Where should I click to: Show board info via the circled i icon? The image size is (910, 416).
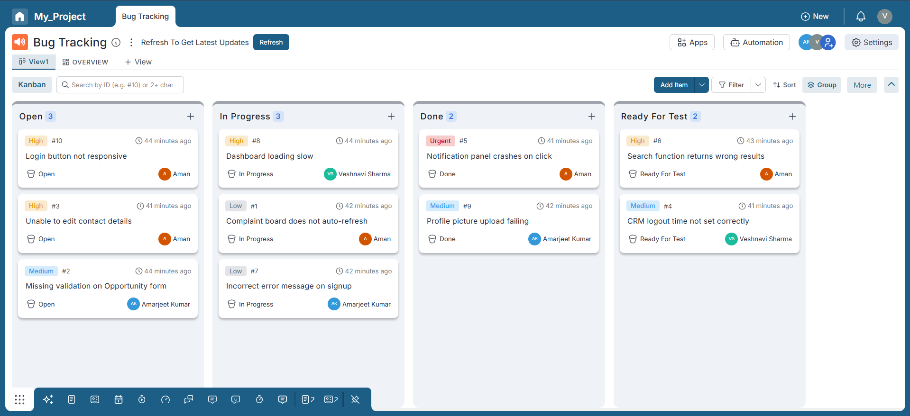(116, 42)
